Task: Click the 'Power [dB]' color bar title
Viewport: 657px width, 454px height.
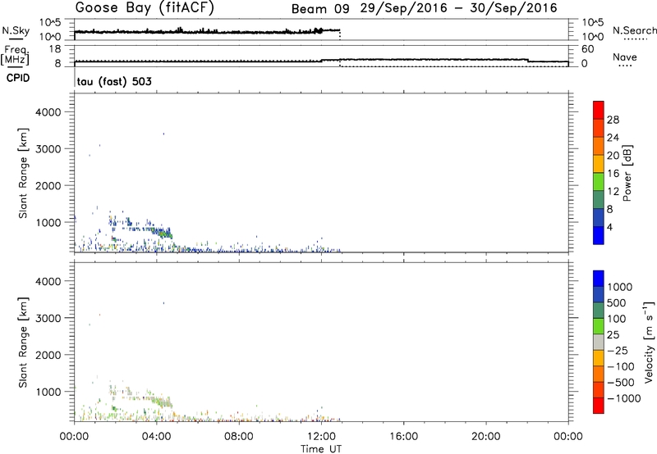Action: [627, 173]
